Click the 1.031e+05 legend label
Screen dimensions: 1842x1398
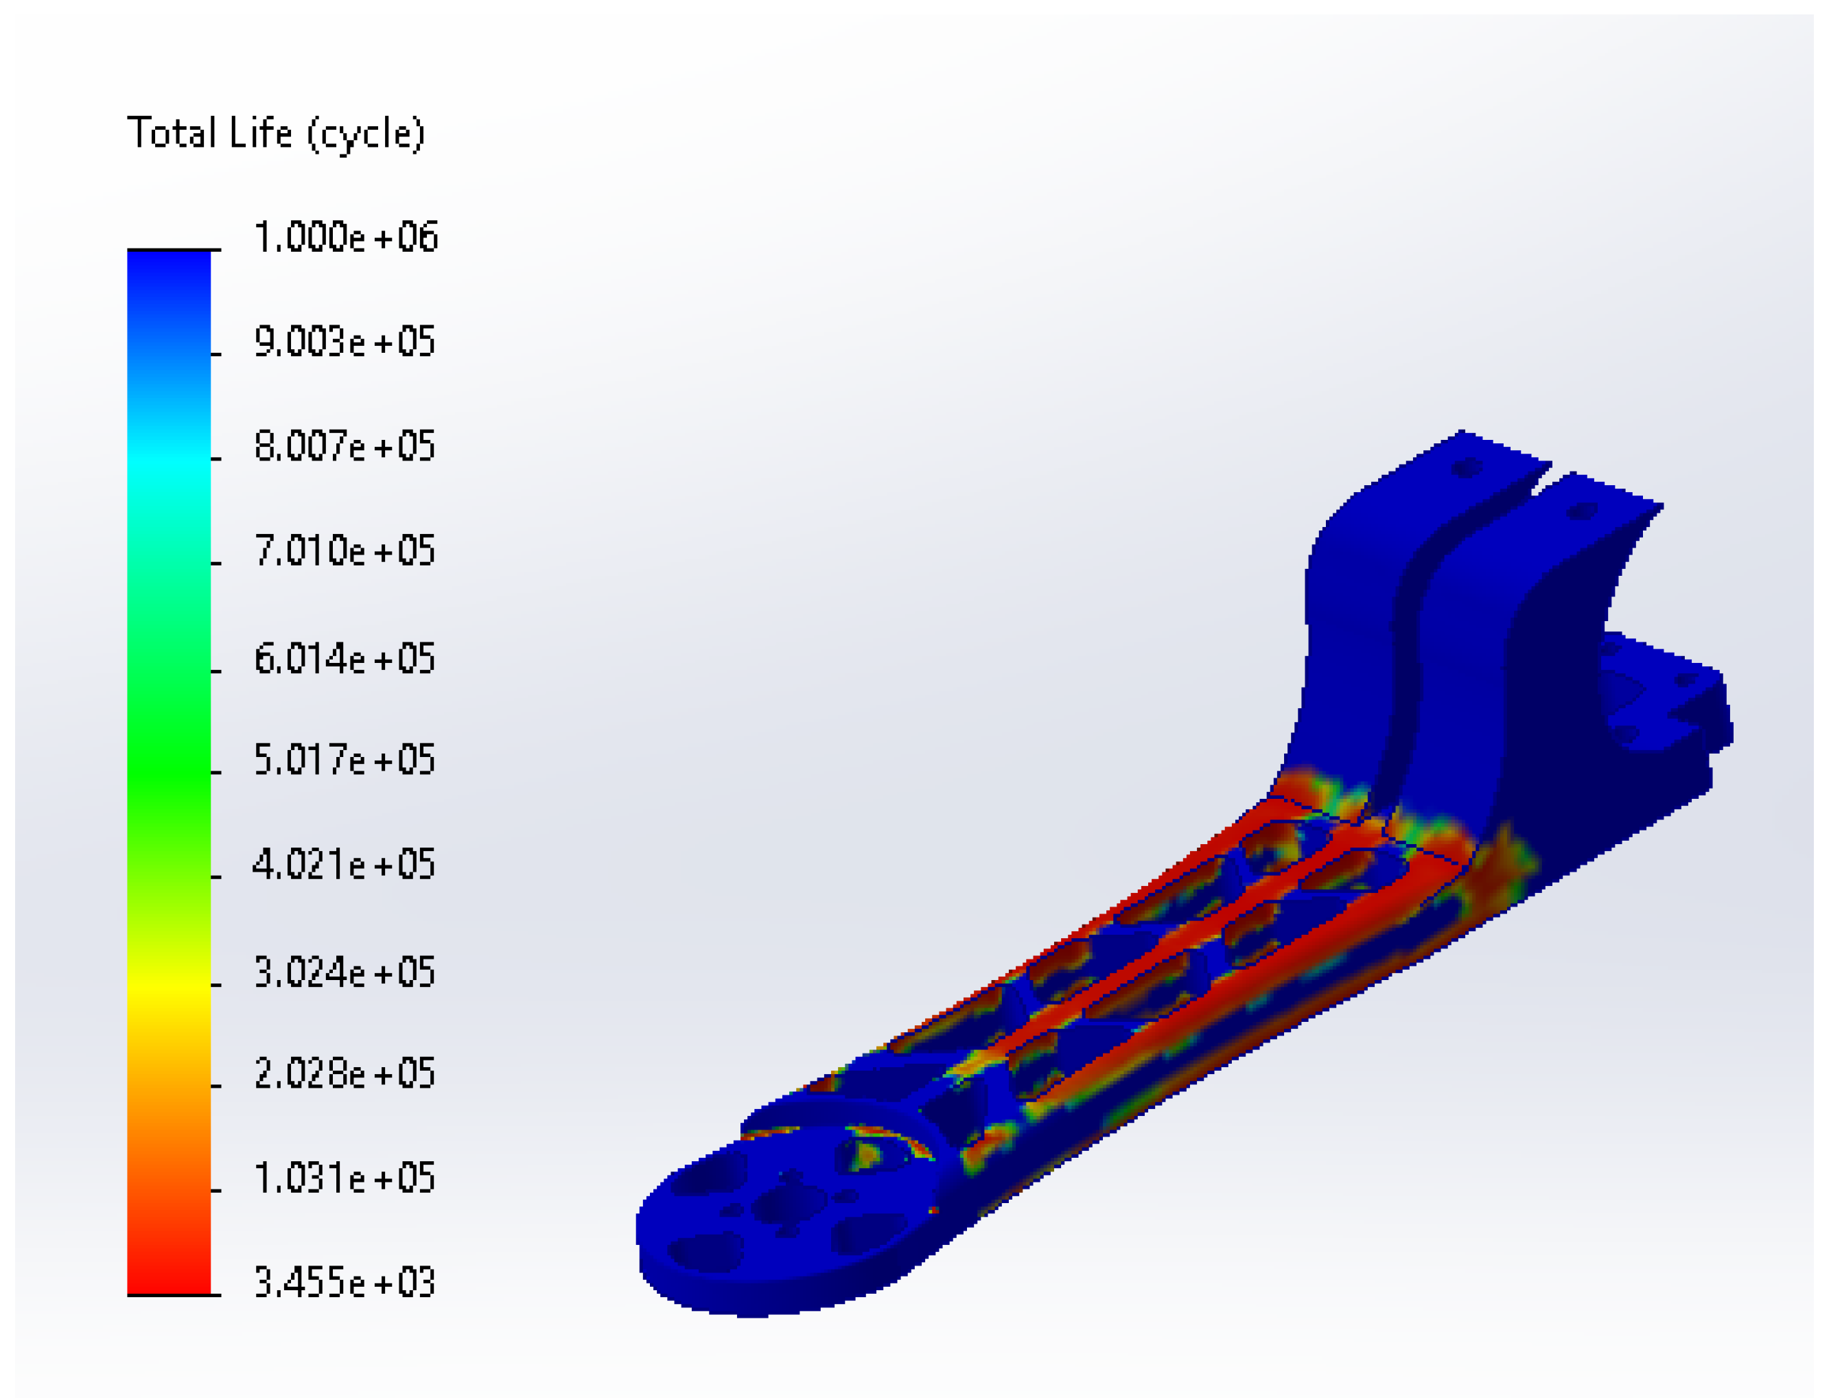345,1178
